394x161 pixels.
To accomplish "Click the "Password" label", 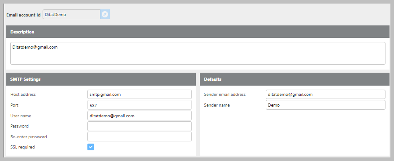I will [x=19, y=126].
